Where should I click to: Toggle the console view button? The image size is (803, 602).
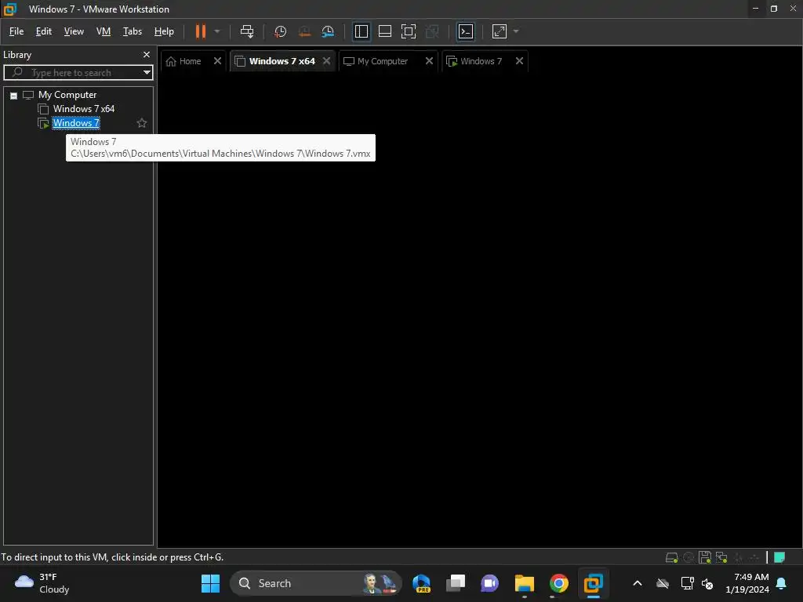tap(466, 31)
